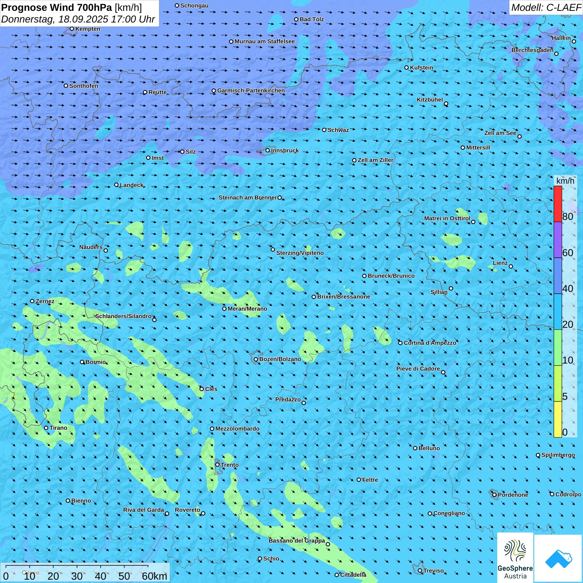Image resolution: width=583 pixels, height=583 pixels.
Task: Click the Treviso city label
Action: 434,571
